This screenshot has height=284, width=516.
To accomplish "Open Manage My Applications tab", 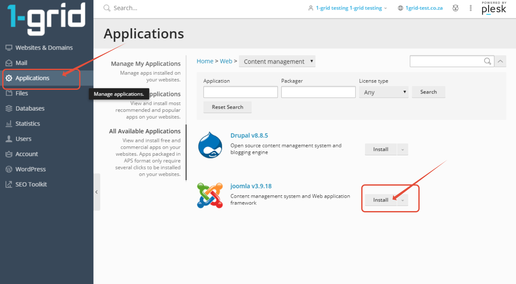I will [x=146, y=64].
